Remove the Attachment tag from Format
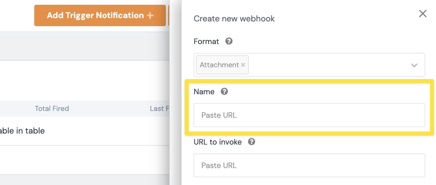The image size is (436, 185). click(x=243, y=65)
